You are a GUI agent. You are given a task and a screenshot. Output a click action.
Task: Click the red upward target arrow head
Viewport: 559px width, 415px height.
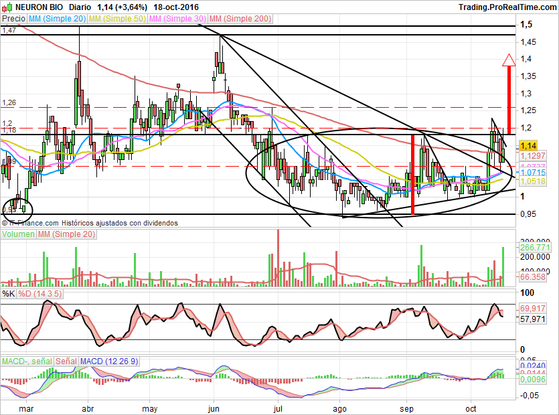pyautogui.click(x=508, y=60)
